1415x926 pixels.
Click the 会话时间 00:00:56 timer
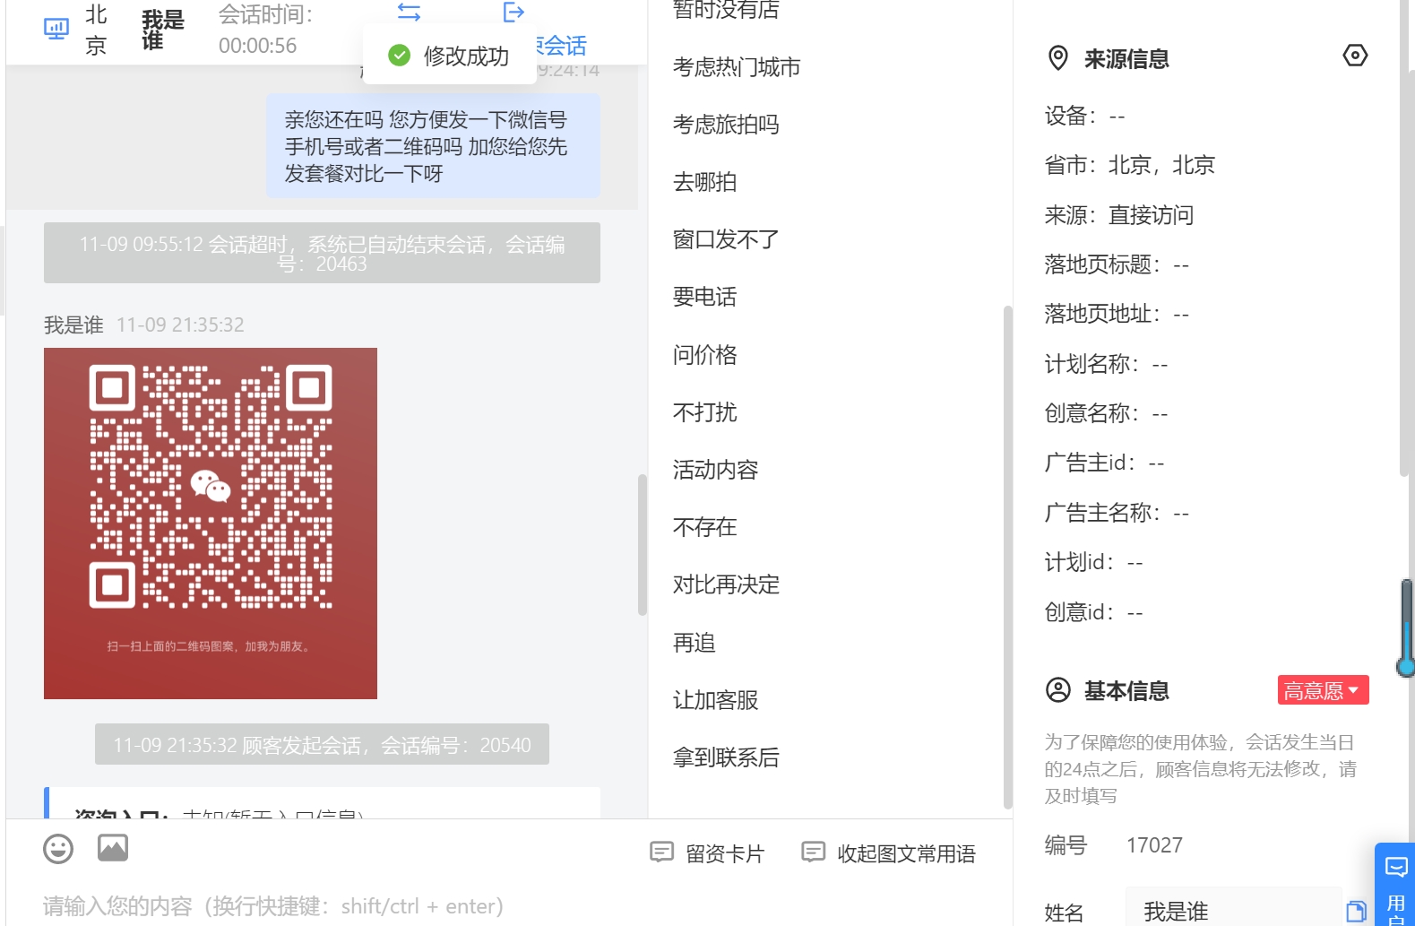[x=265, y=30]
